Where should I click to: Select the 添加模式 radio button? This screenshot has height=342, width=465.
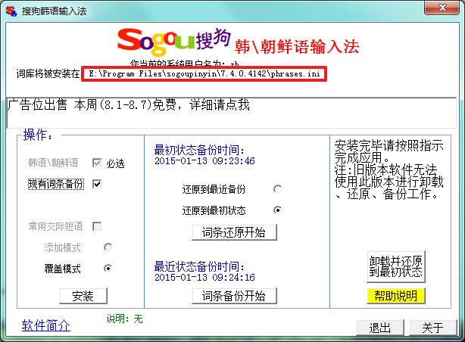click(x=108, y=247)
